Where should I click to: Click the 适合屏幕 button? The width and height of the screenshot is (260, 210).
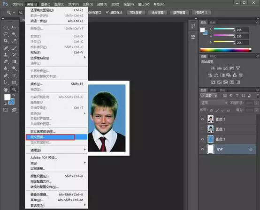pyautogui.click(x=157, y=13)
